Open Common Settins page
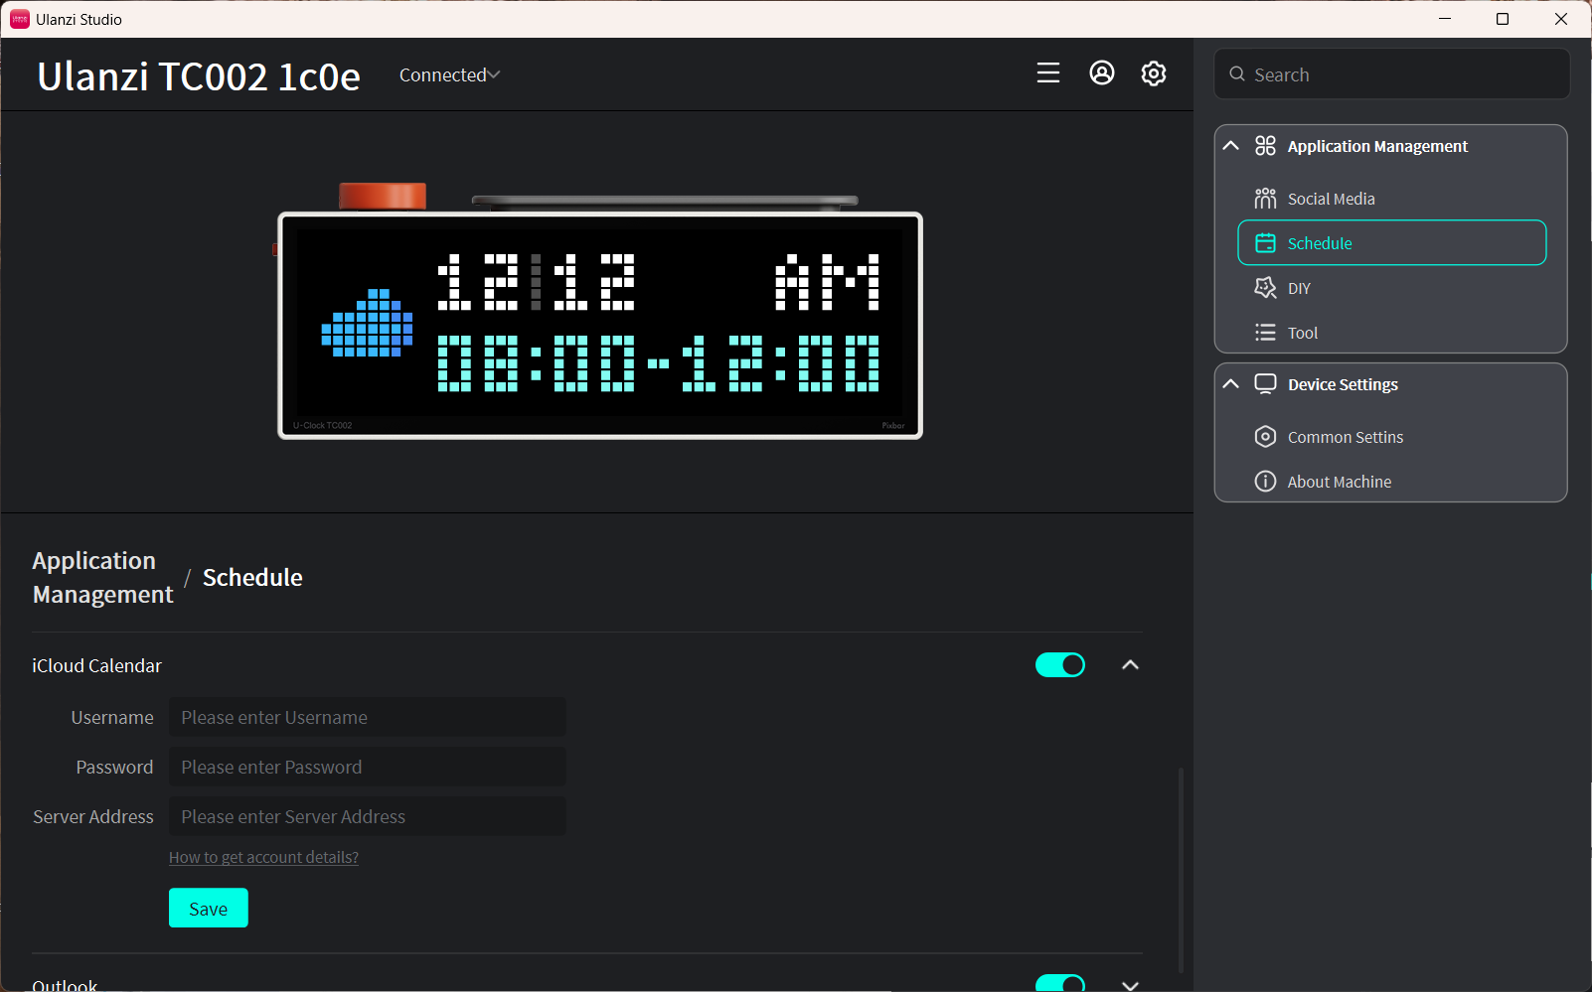The image size is (1592, 992). click(1391, 437)
